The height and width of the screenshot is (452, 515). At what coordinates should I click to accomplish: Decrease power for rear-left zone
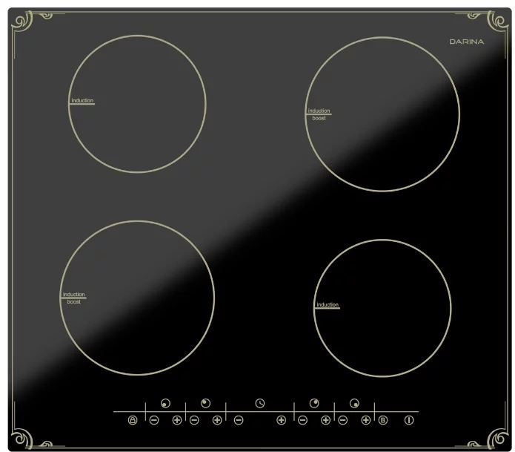tap(194, 421)
